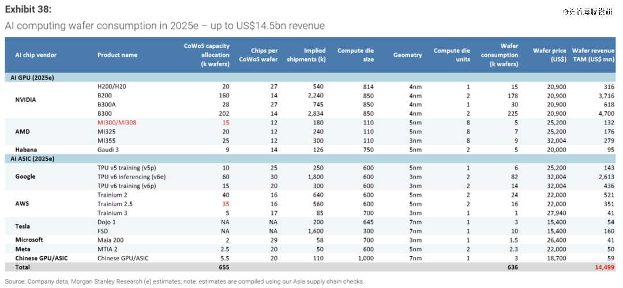Screen dimensions: 623x288
Task: Select the "Product name" column header
Action: point(117,55)
